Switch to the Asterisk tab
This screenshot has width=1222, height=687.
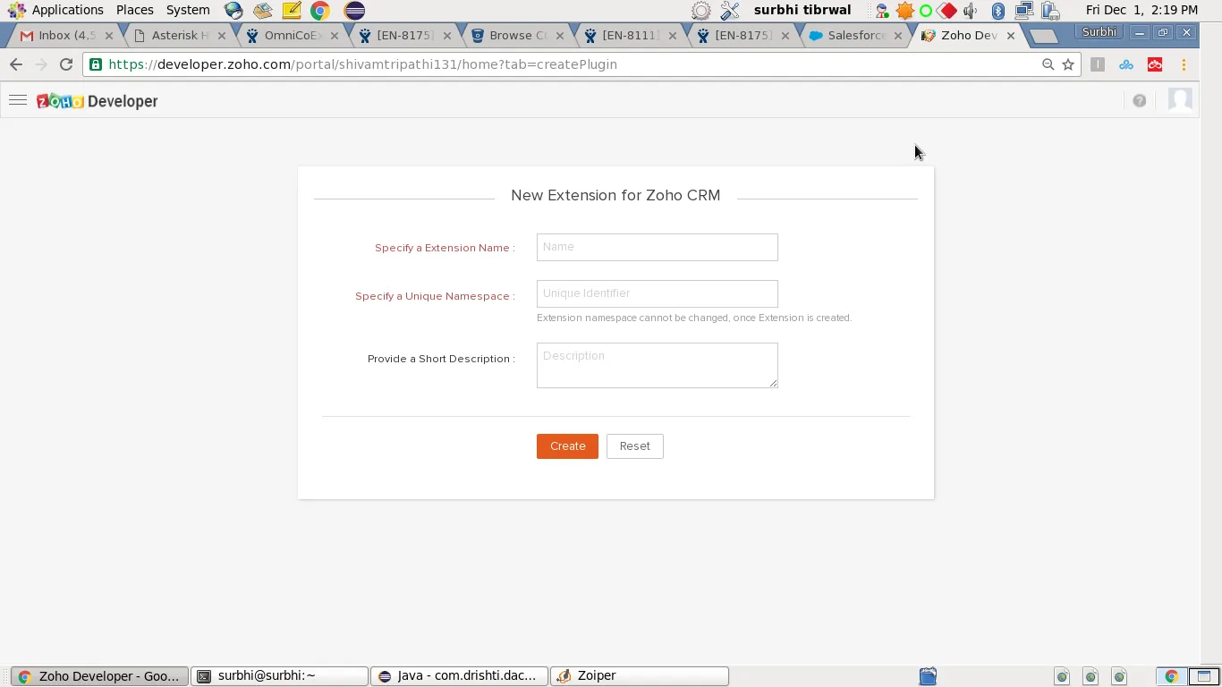coord(177,36)
